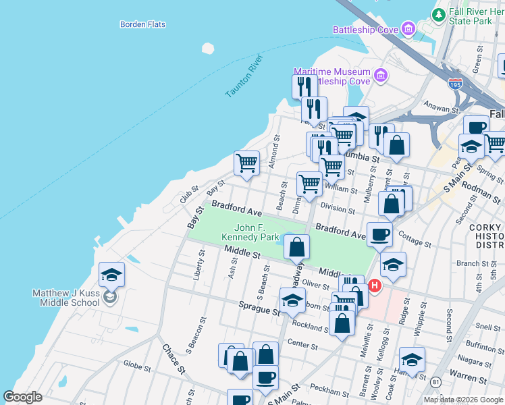Click the Route 81 shield marker
Image resolution: width=505 pixels, height=405 pixels.
pos(435,382)
